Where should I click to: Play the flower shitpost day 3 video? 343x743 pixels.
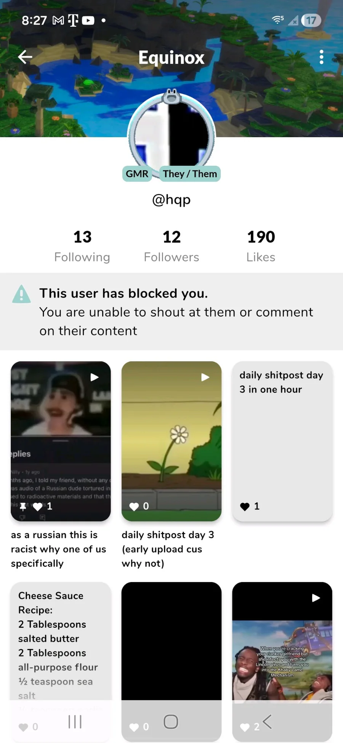[x=171, y=441]
